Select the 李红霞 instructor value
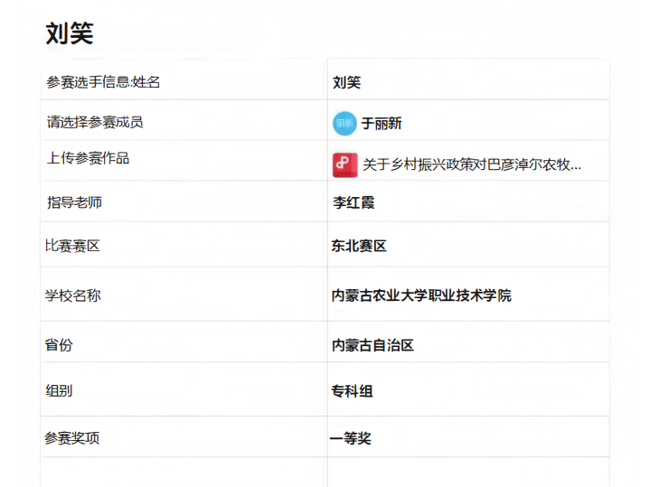Viewport: 649px width, 487px height. [x=353, y=202]
